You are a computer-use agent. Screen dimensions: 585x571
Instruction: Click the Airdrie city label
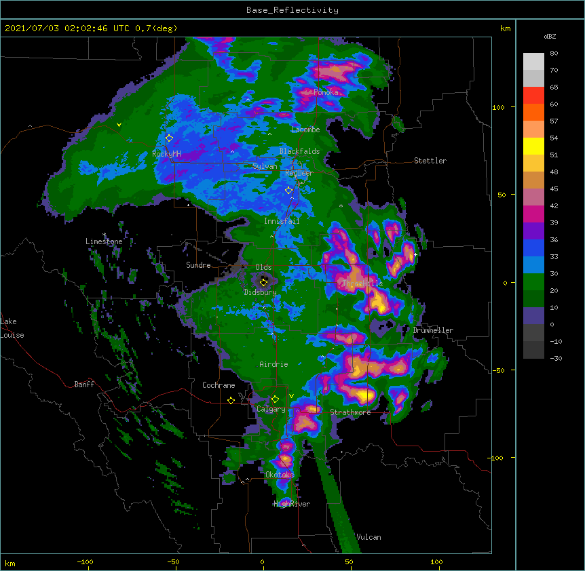coord(274,364)
